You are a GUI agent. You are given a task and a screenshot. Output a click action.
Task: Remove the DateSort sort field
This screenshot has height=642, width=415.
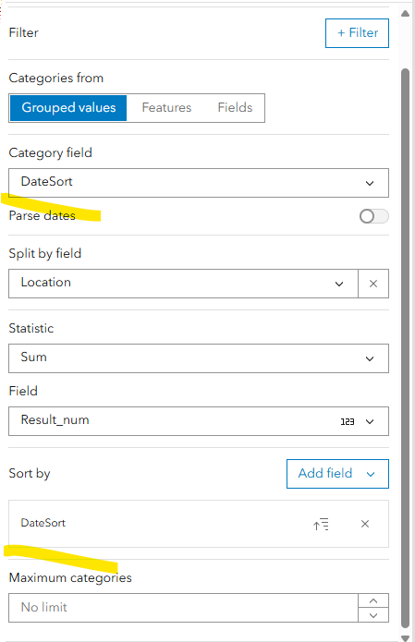point(365,524)
